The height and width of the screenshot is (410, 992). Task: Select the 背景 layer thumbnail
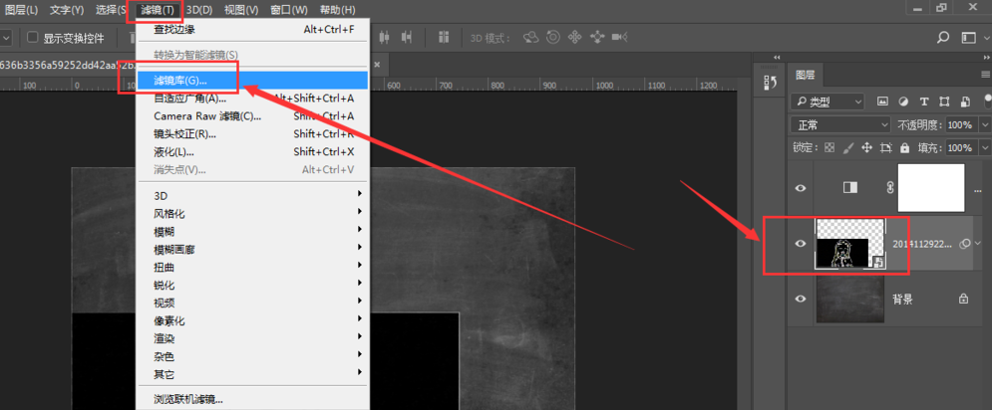849,300
